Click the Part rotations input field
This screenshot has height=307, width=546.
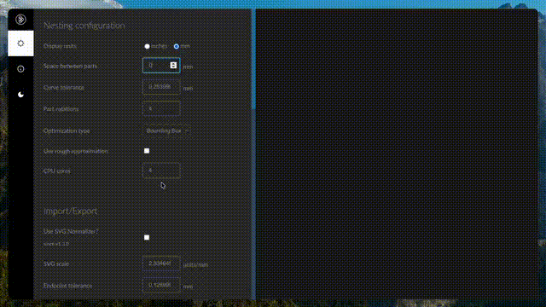161,108
